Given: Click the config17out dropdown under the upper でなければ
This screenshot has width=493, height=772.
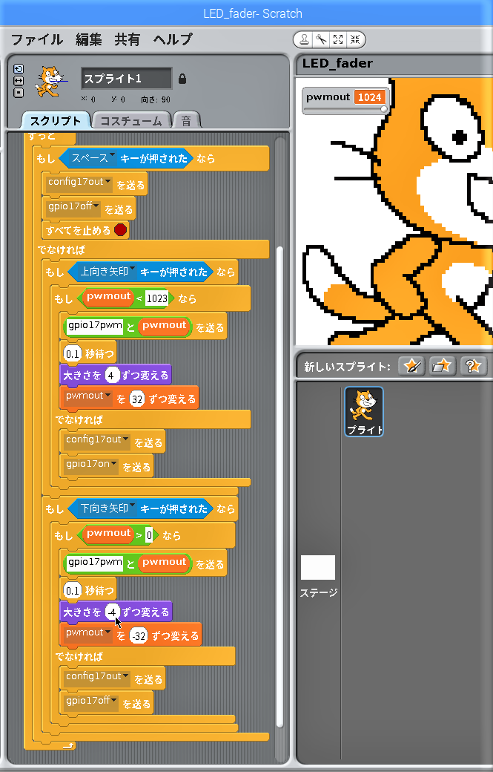Looking at the screenshot, I should (x=97, y=441).
